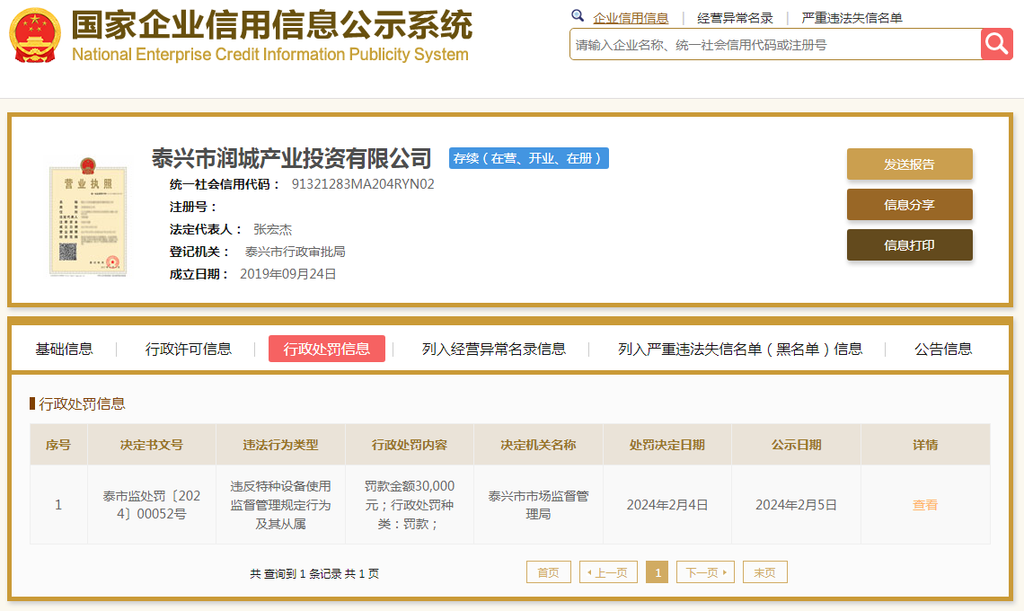Jump to 末页 last page
Image resolution: width=1024 pixels, height=611 pixels.
pyautogui.click(x=764, y=572)
